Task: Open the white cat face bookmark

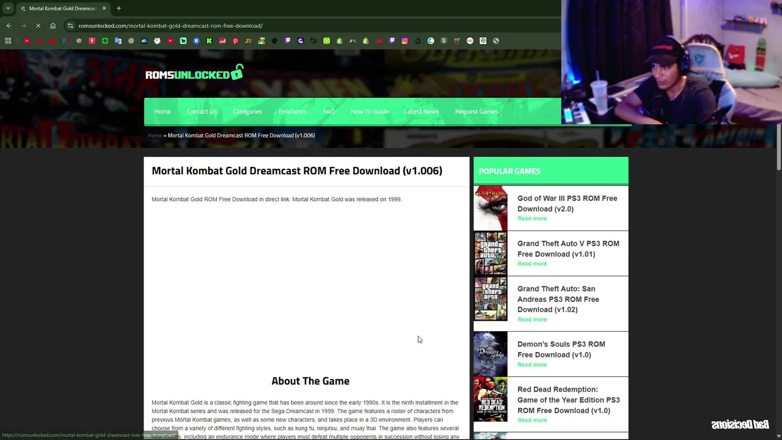Action: [x=157, y=41]
